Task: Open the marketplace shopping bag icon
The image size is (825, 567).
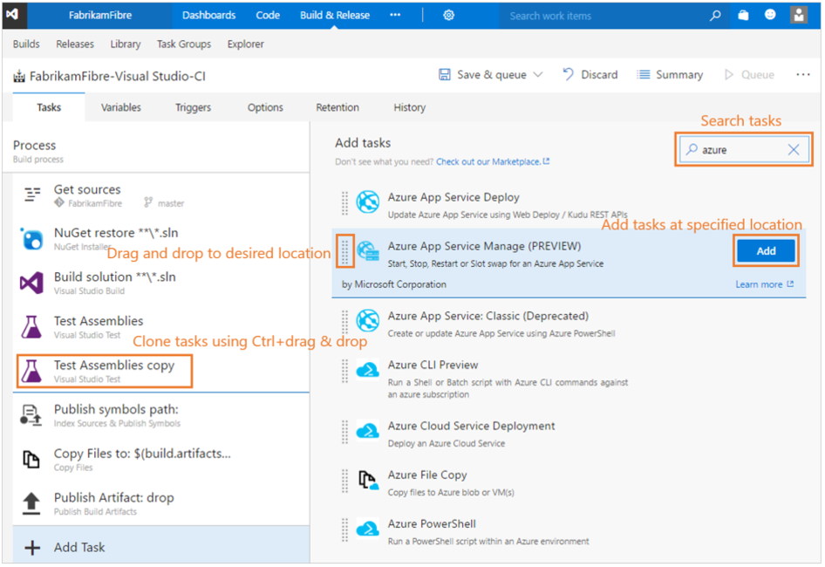Action: click(x=743, y=16)
